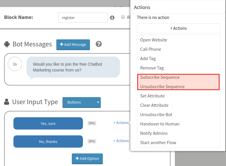Open + Actions link for Yes, sure
This screenshot has width=226, height=166.
point(121,123)
